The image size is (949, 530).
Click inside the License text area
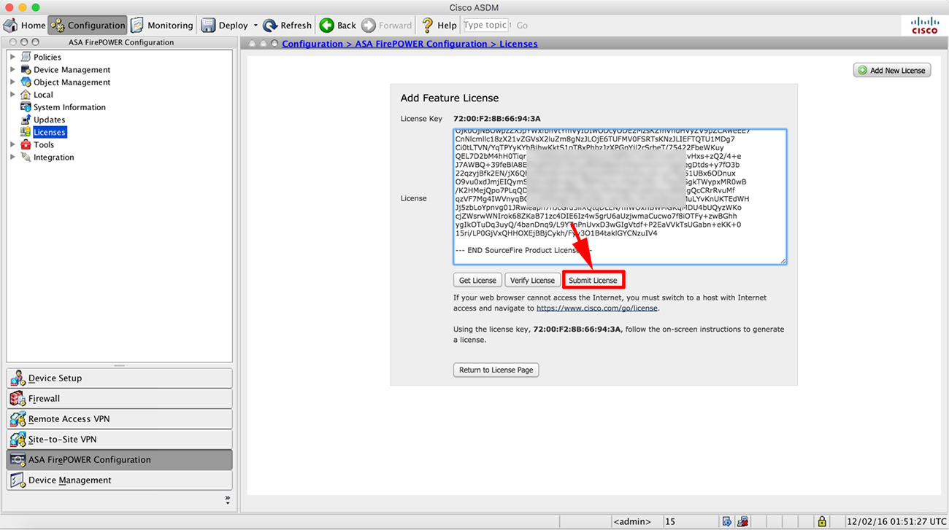coord(620,197)
